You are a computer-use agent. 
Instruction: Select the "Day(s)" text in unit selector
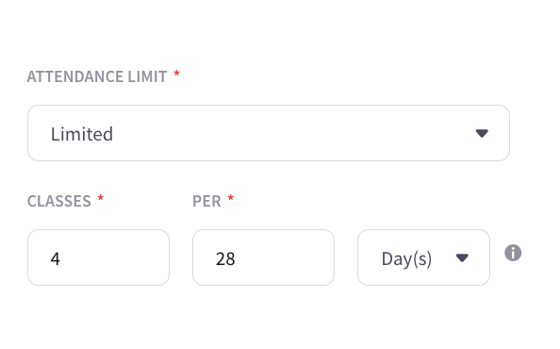[x=406, y=258]
